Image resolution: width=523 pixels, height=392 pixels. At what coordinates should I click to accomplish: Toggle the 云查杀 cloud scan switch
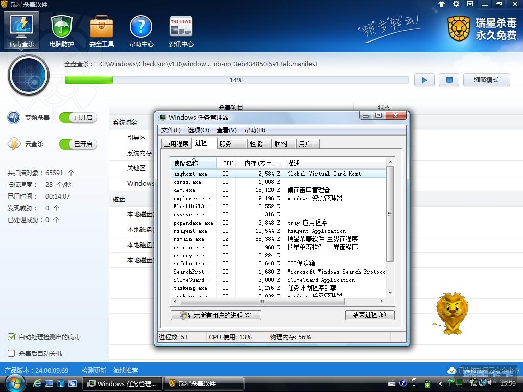[x=78, y=144]
